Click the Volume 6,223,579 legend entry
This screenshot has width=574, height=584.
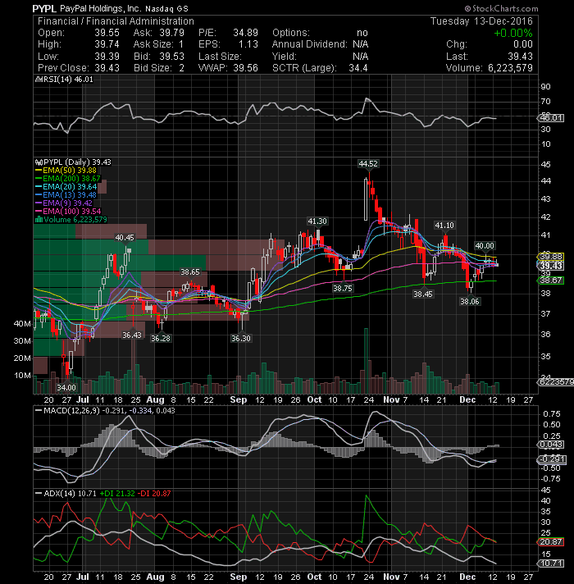(x=71, y=219)
